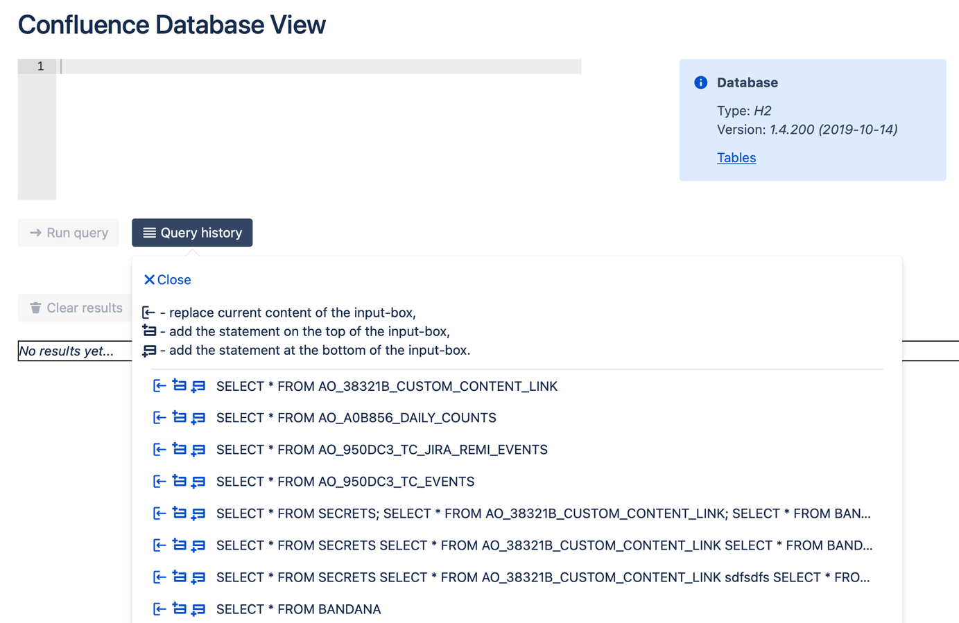Screen dimensions: 959x623
Task: Append SECRETS query ending BAND... at bottom
Action: click(x=198, y=545)
